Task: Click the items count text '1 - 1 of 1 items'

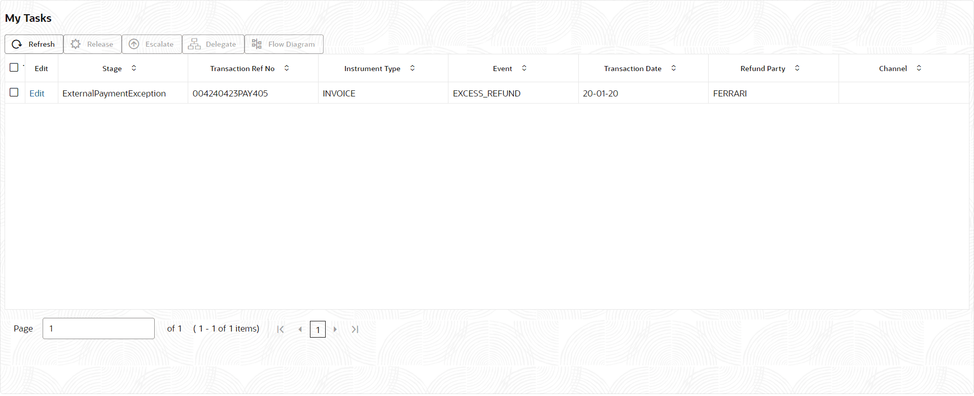Action: click(226, 328)
